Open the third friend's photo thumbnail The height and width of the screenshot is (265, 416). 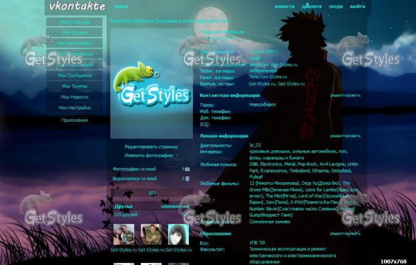tap(178, 234)
